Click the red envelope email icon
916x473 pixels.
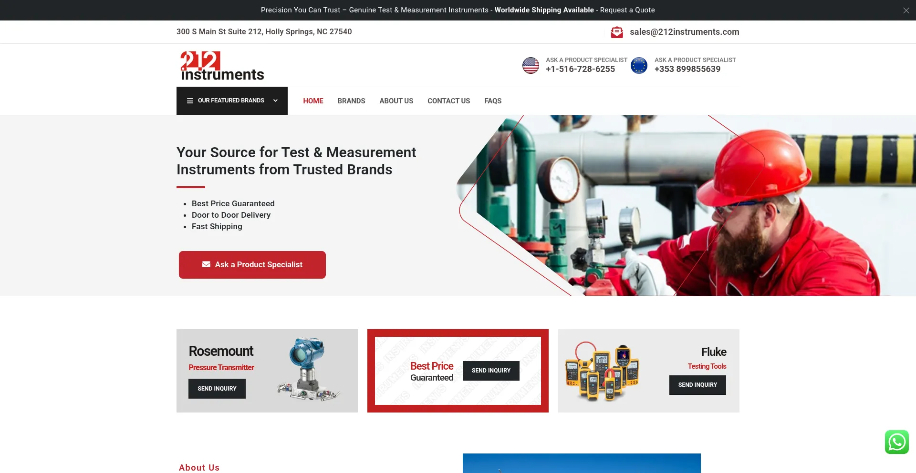(617, 32)
